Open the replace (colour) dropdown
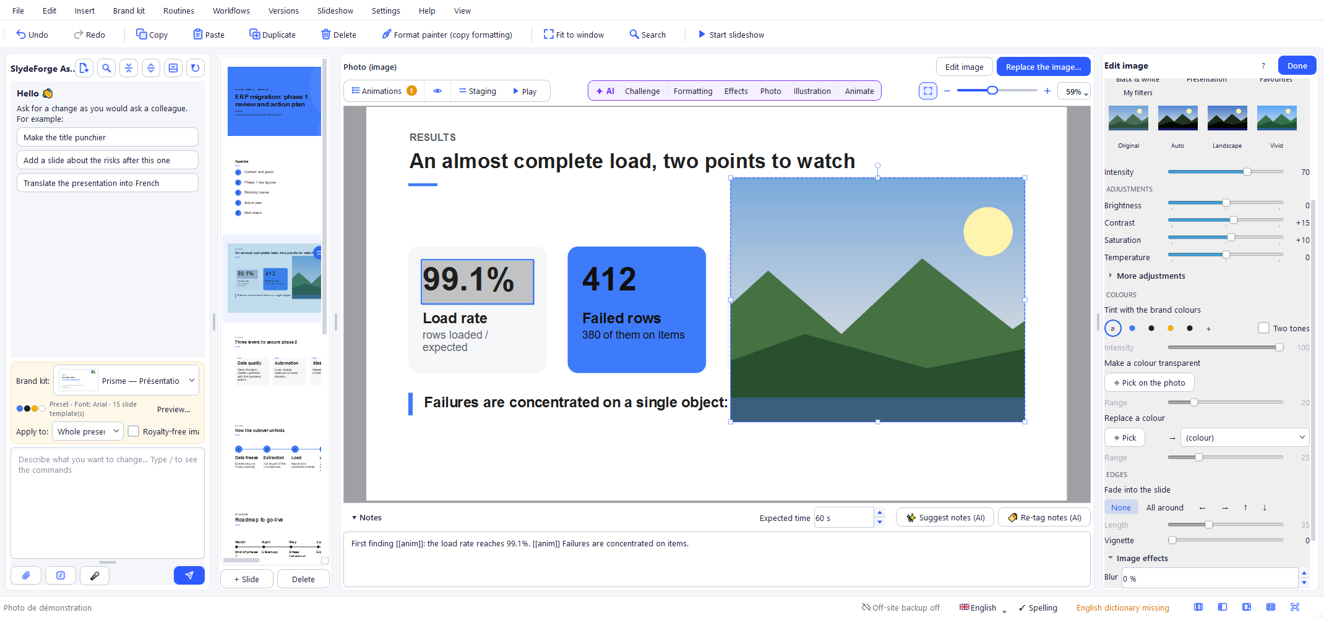The image size is (1324, 618). [x=1244, y=438]
